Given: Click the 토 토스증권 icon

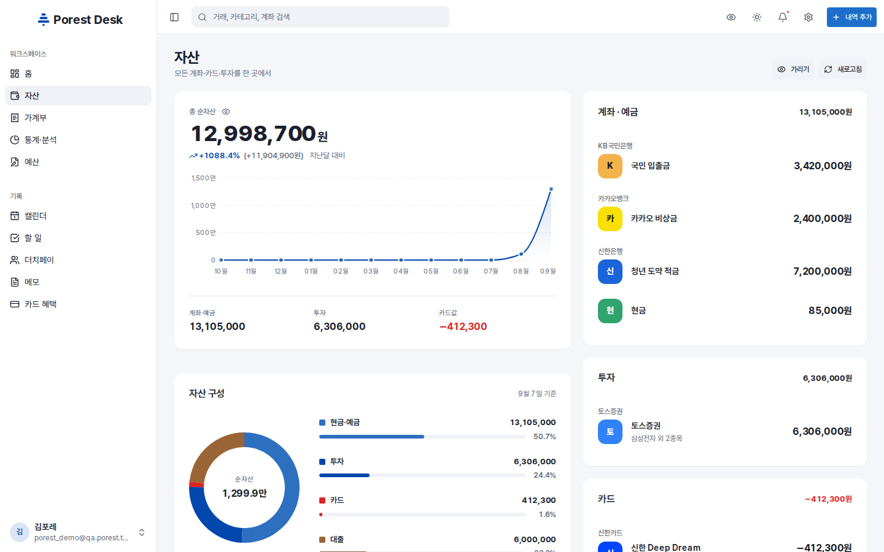Looking at the screenshot, I should pyautogui.click(x=610, y=432).
